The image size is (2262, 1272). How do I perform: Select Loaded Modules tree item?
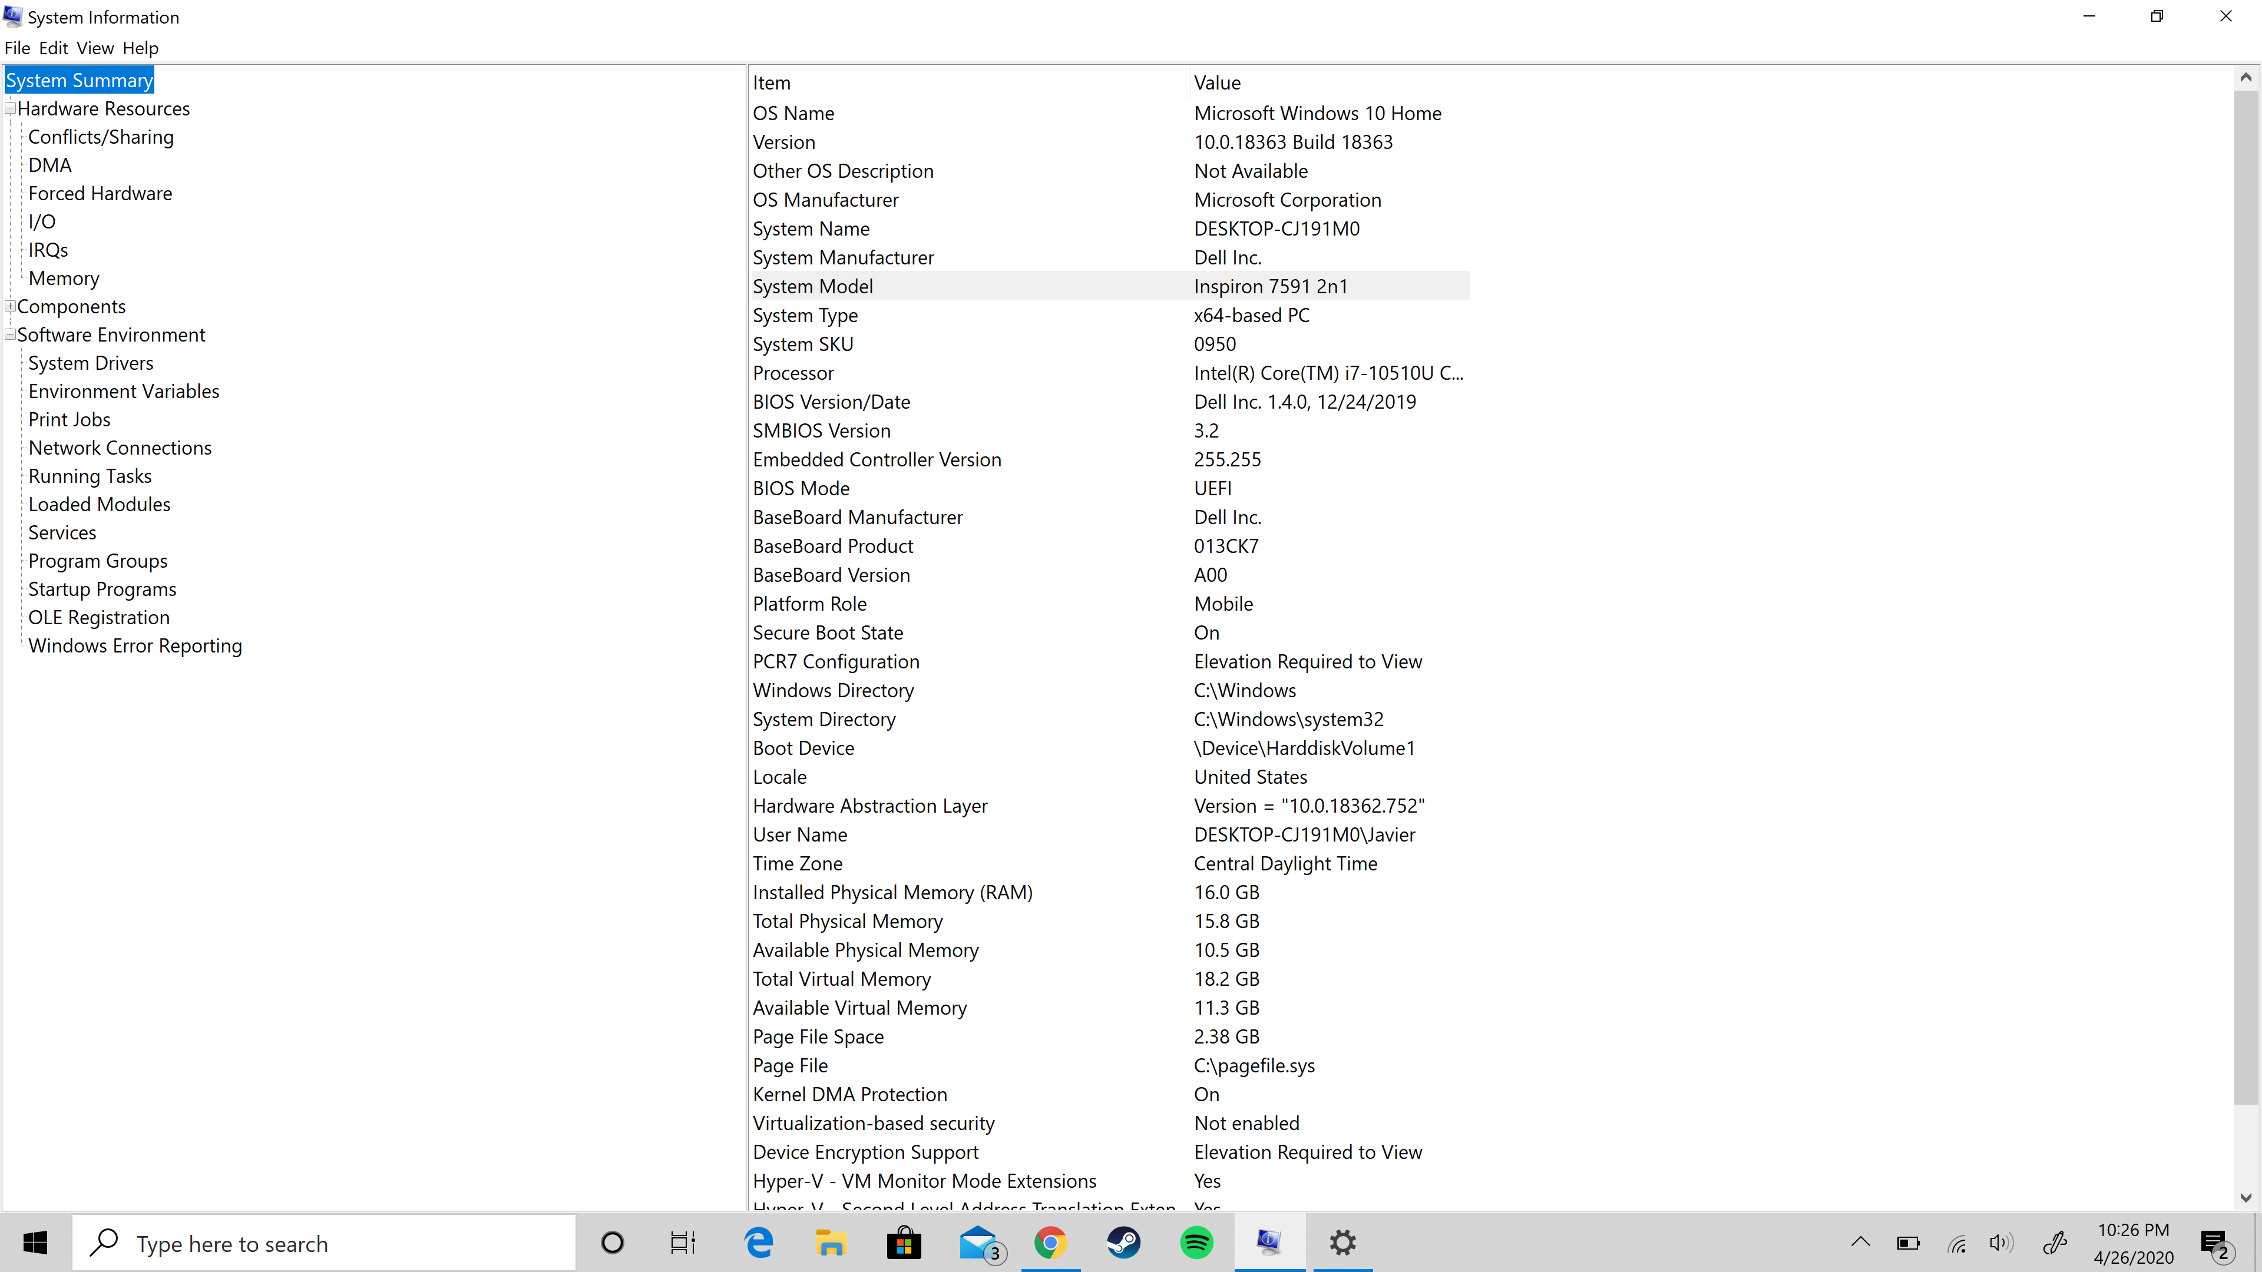[x=99, y=505]
